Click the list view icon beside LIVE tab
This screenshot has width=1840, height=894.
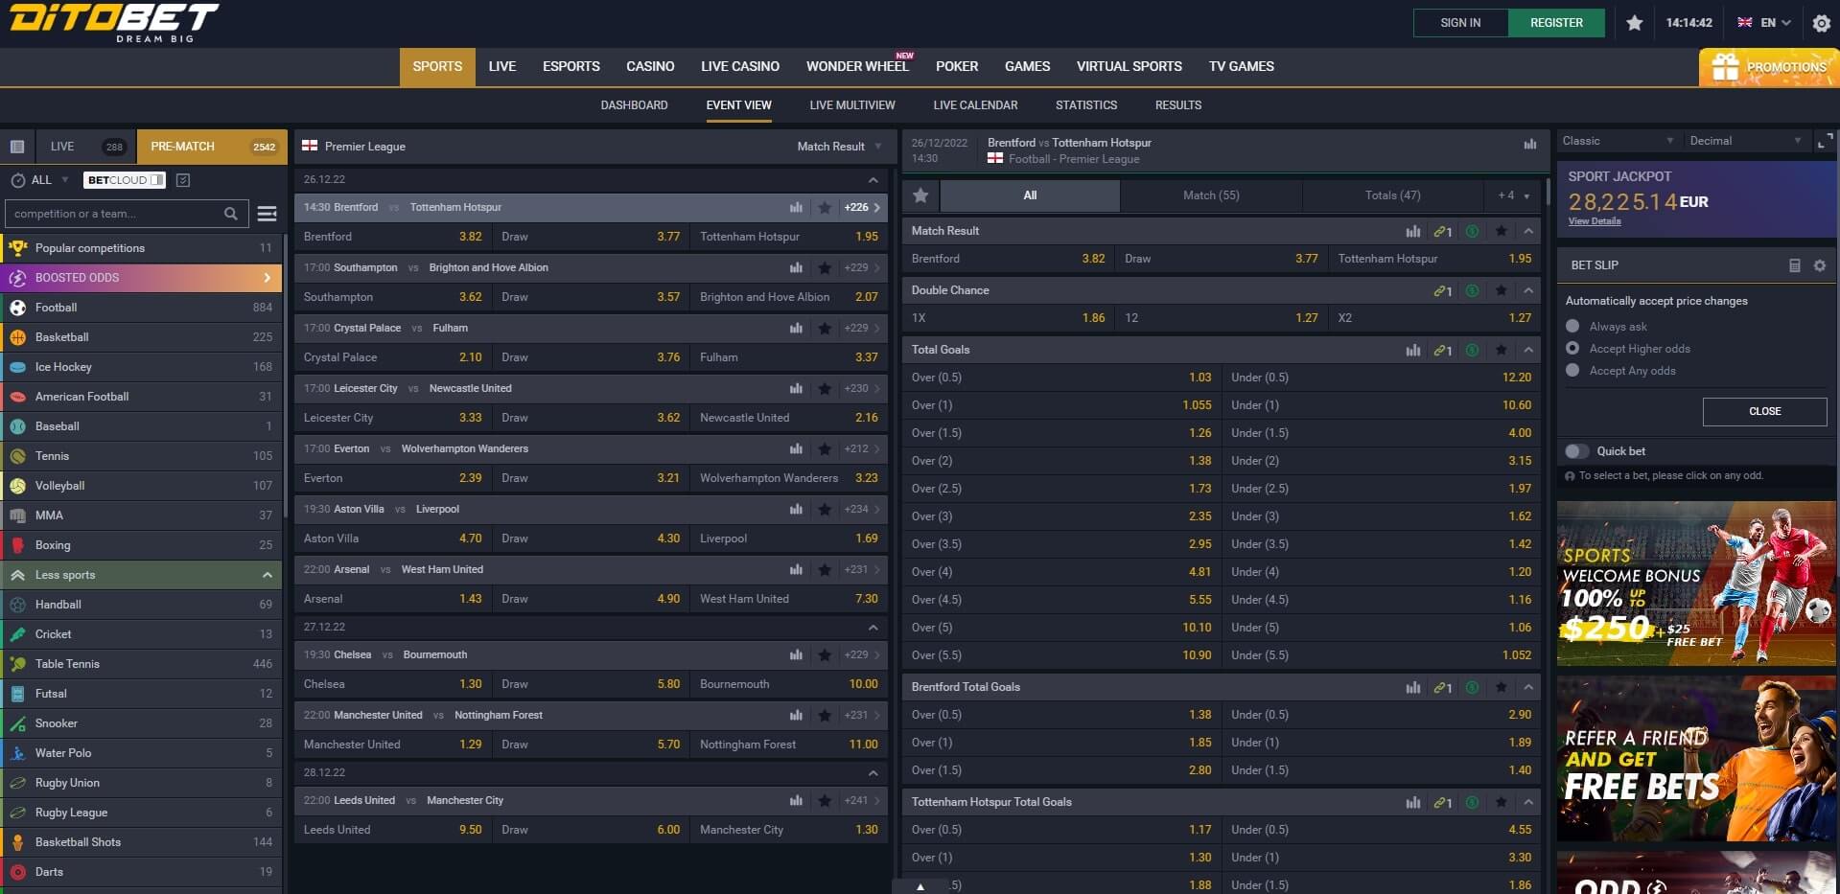click(x=17, y=147)
